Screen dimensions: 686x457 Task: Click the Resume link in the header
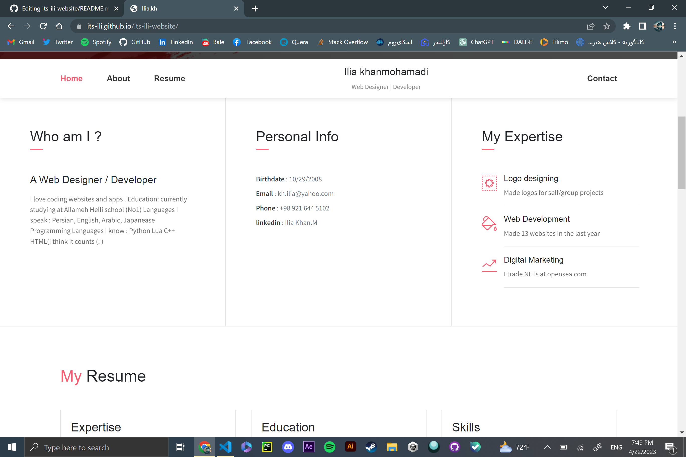[169, 78]
